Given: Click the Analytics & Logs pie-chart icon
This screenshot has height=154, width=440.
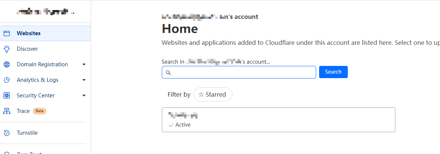Looking at the screenshot, I should point(6,80).
